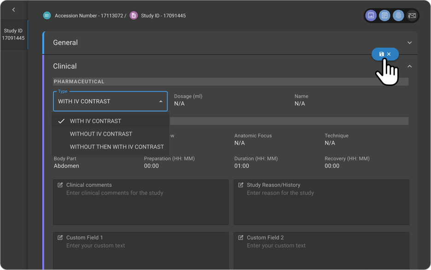Select the WITHOUT IV CONTRAST option
431x270 pixels.
tap(100, 134)
